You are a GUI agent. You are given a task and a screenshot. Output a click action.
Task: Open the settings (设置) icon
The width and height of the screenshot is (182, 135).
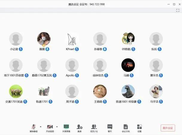pos(139,127)
